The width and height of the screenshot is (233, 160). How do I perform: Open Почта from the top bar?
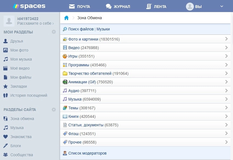tap(80, 6)
